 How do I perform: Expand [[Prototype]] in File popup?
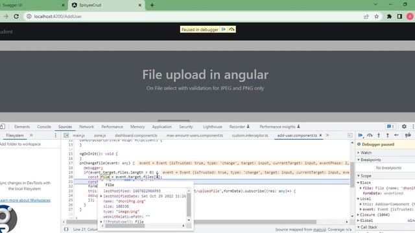(x=101, y=222)
